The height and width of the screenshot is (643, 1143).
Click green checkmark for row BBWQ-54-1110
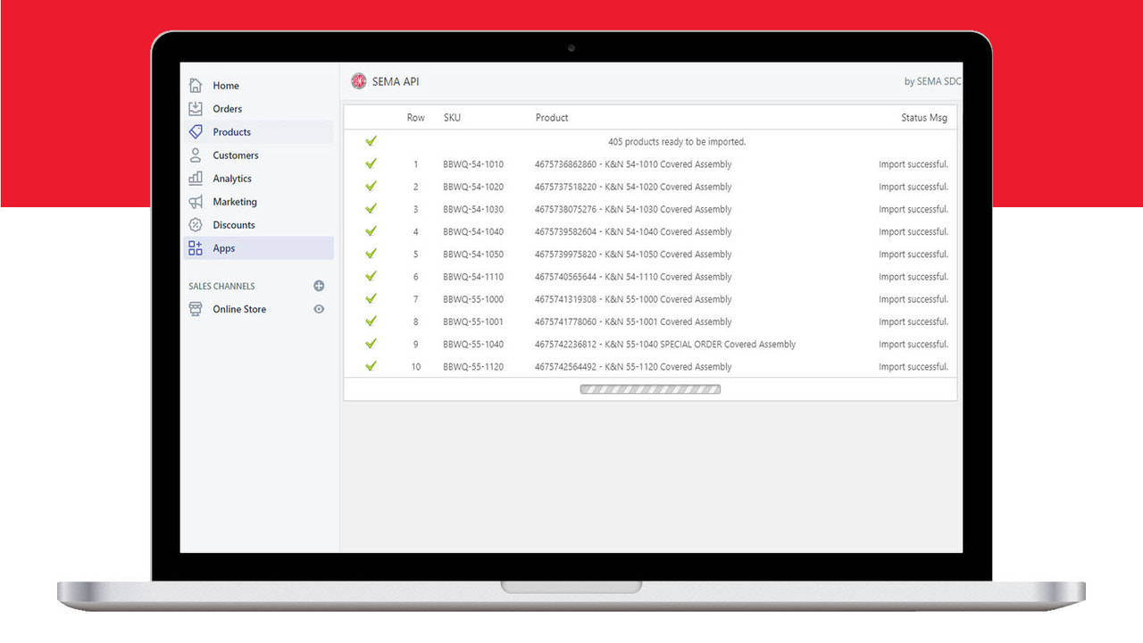(x=371, y=276)
